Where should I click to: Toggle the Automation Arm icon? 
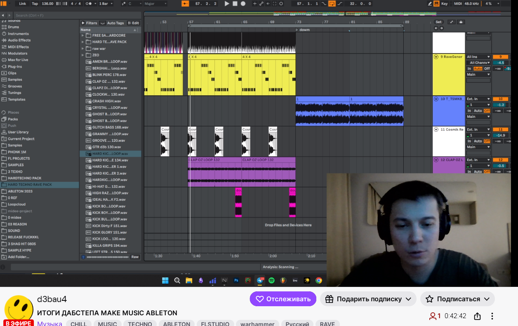click(x=261, y=4)
